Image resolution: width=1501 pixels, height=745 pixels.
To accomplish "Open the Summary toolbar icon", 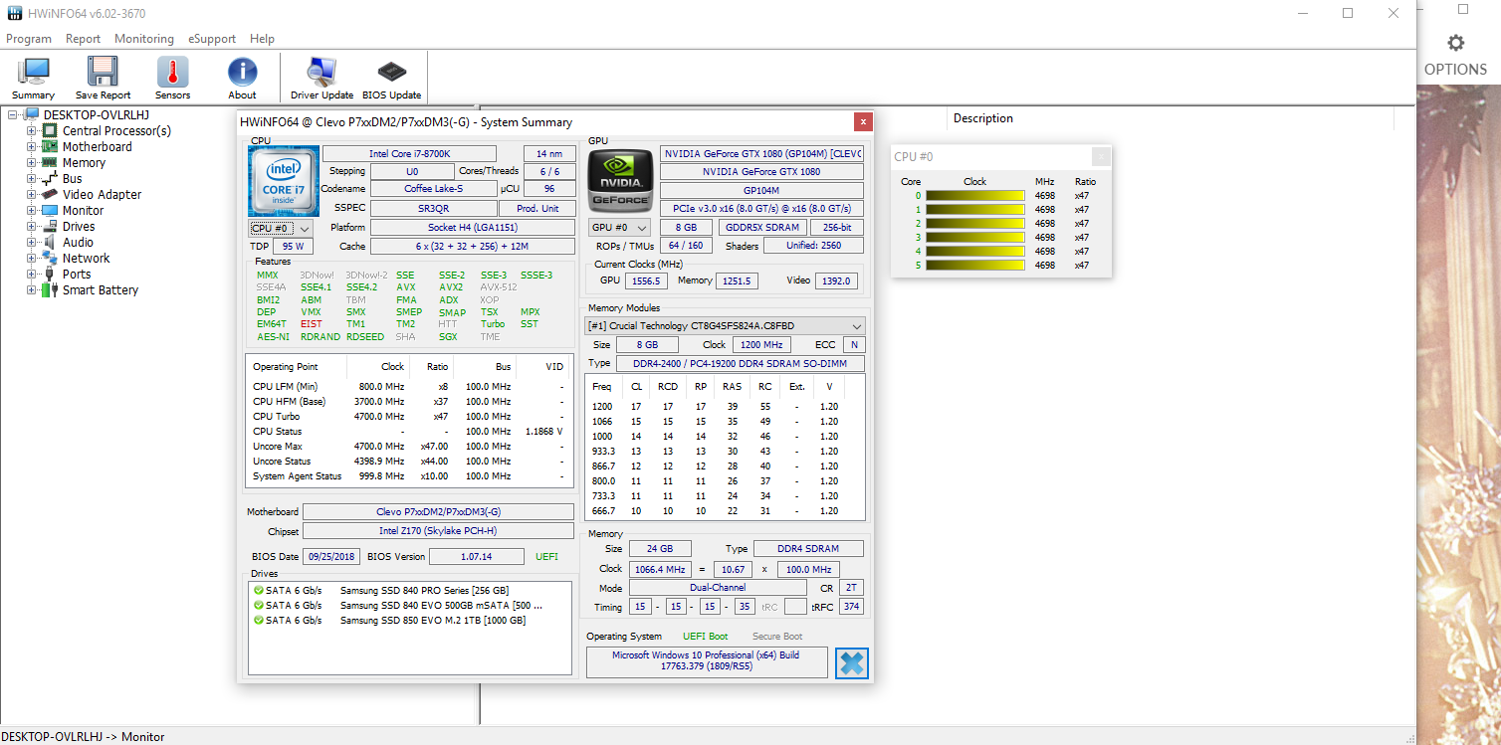I will pyautogui.click(x=34, y=72).
